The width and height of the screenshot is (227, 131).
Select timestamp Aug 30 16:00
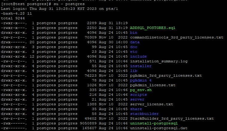[113, 42]
